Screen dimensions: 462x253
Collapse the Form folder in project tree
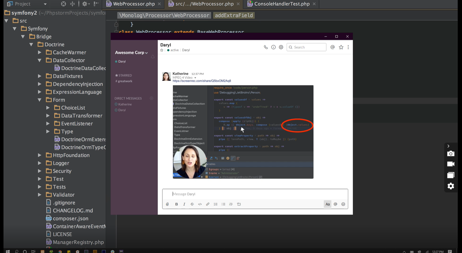[40, 100]
